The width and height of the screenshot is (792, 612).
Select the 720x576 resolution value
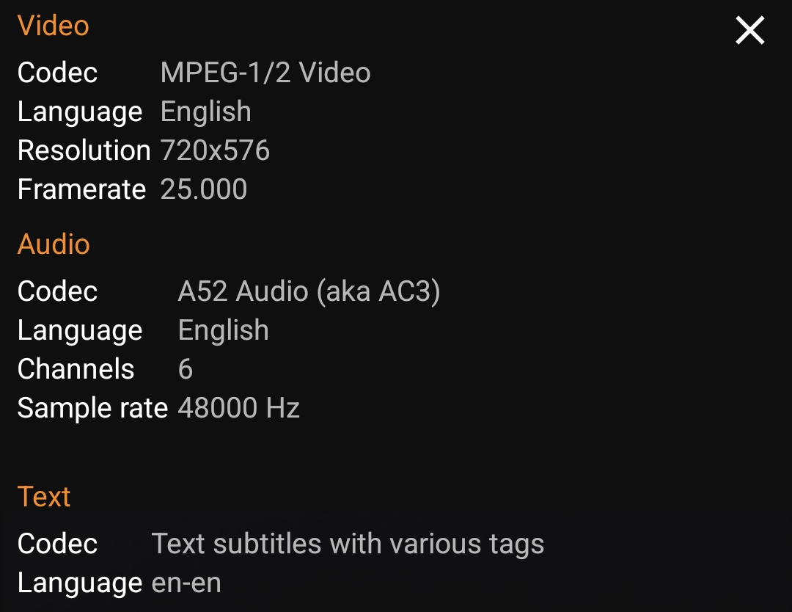(x=215, y=150)
